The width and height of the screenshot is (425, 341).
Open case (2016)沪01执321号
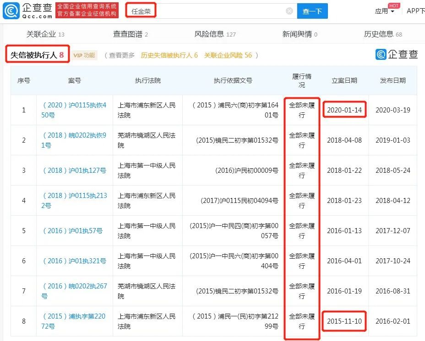tap(74, 261)
